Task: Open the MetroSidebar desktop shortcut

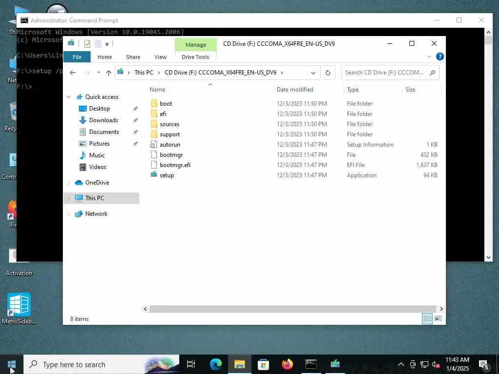Action: 19,308
